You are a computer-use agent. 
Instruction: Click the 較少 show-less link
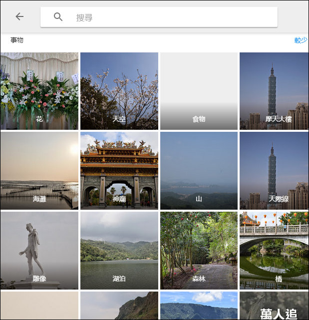301,40
